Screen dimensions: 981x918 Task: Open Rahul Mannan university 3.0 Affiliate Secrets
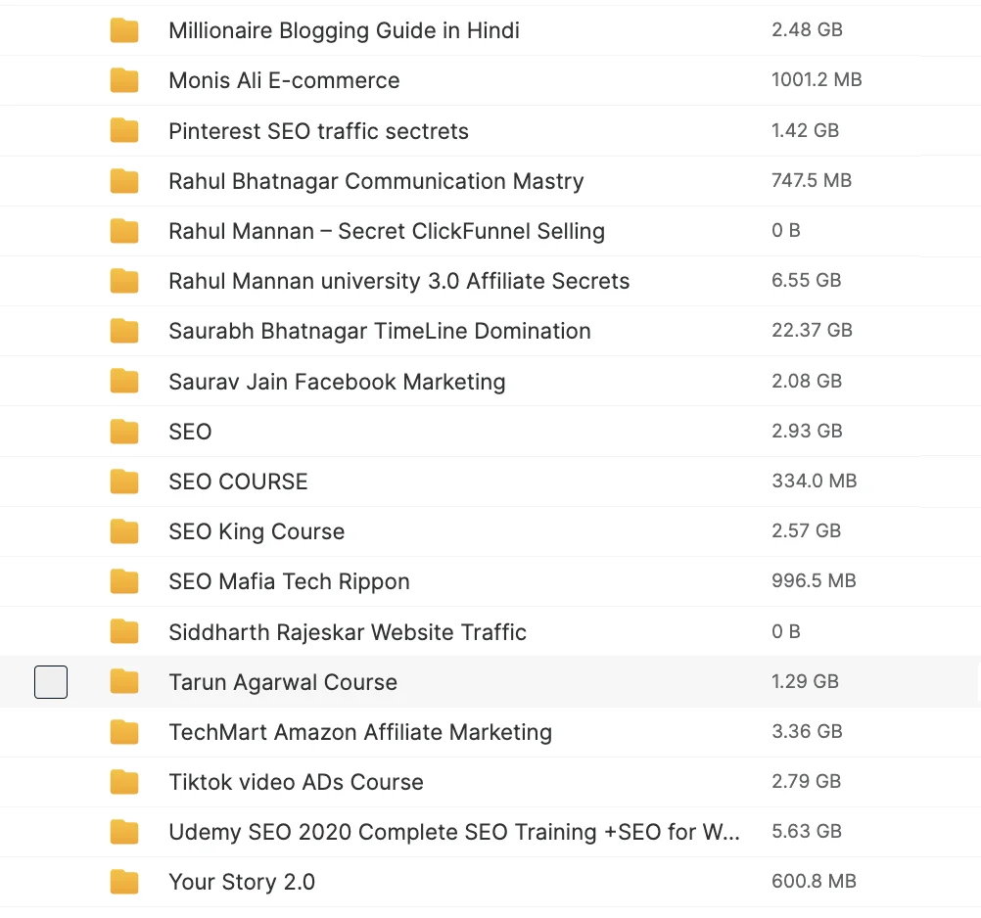coord(398,282)
